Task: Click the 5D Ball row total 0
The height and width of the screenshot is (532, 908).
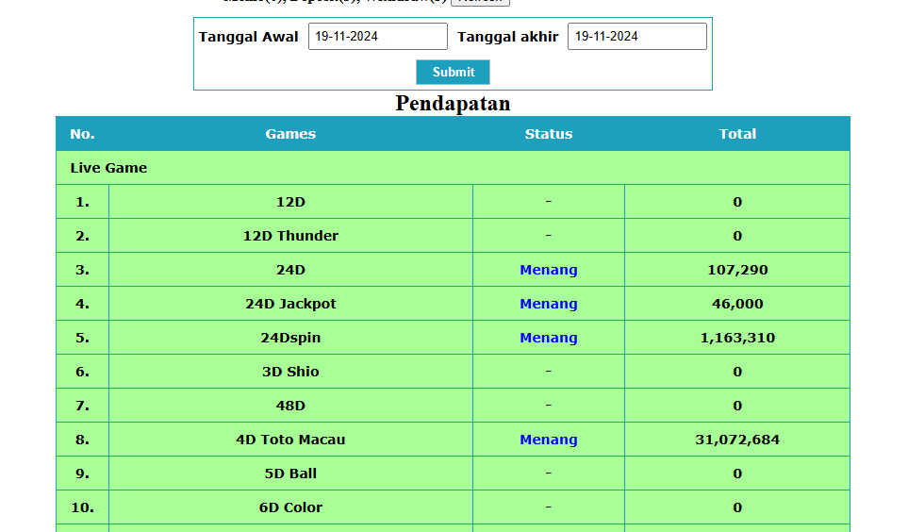Action: [737, 474]
